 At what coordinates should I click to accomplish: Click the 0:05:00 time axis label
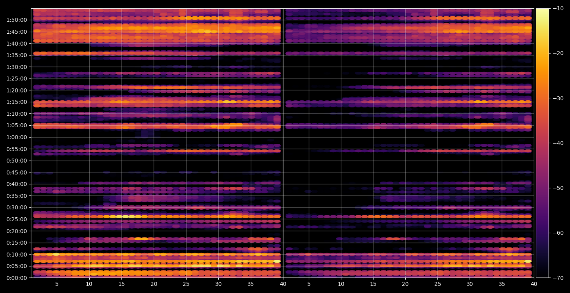[x=17, y=266]
